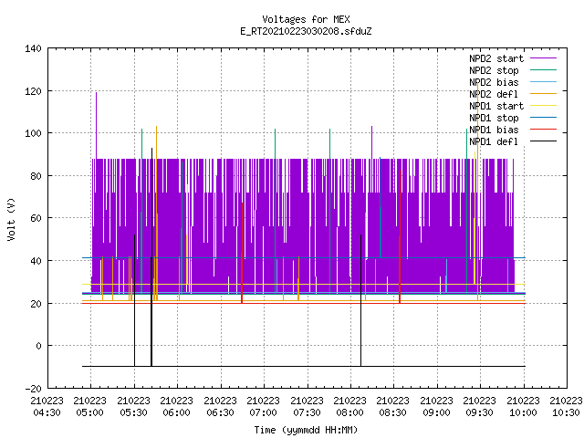Click the 'NPD2 defl' legend label

[x=494, y=94]
